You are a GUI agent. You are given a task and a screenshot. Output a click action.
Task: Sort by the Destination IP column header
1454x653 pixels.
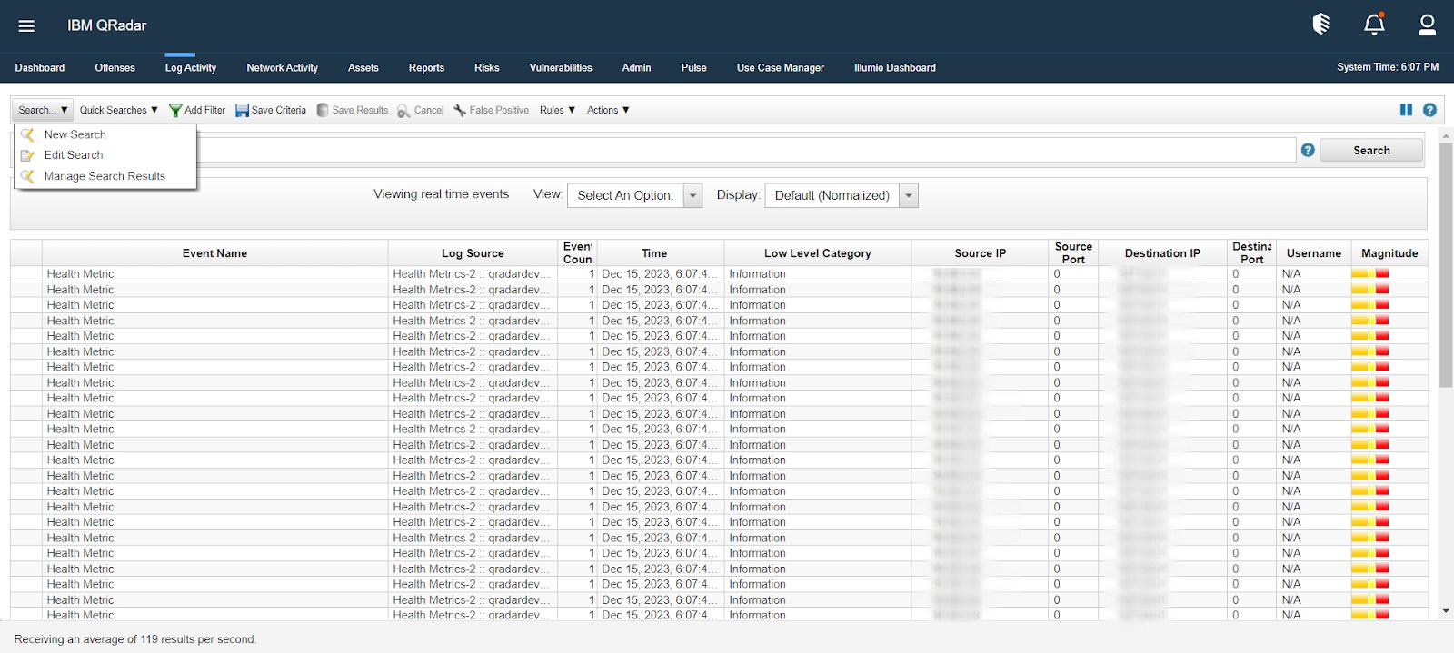point(1162,253)
